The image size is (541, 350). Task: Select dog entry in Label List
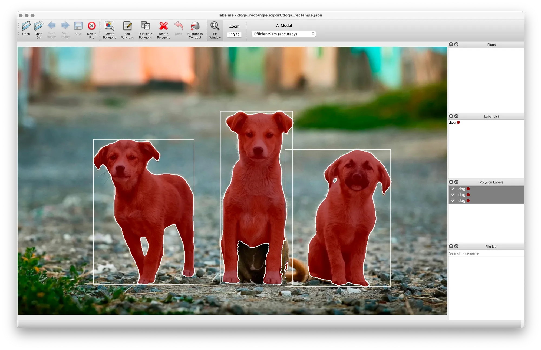coord(452,122)
